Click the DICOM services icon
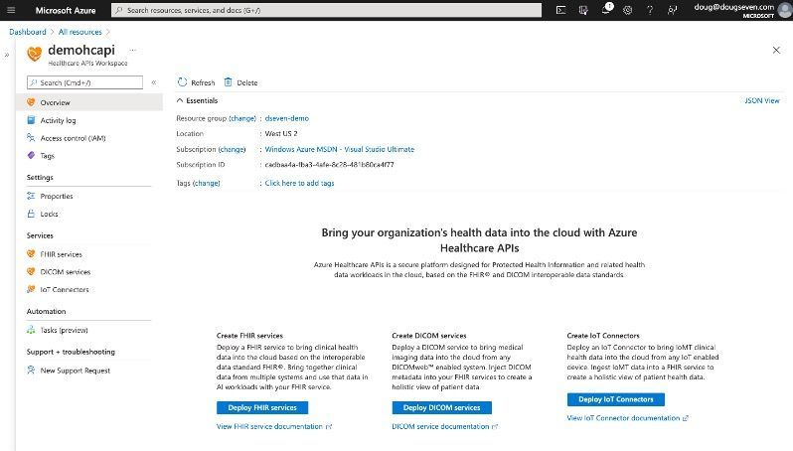 click(x=31, y=271)
